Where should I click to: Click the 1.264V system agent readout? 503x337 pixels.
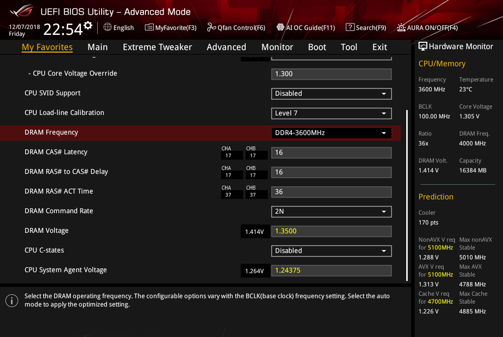click(x=254, y=271)
